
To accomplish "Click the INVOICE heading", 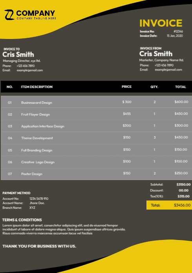I will tap(161, 23).
